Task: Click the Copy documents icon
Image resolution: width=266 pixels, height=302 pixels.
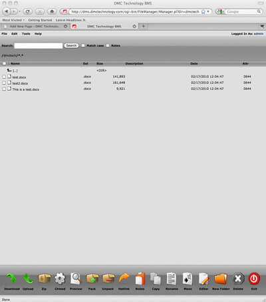Action: pos(156,279)
